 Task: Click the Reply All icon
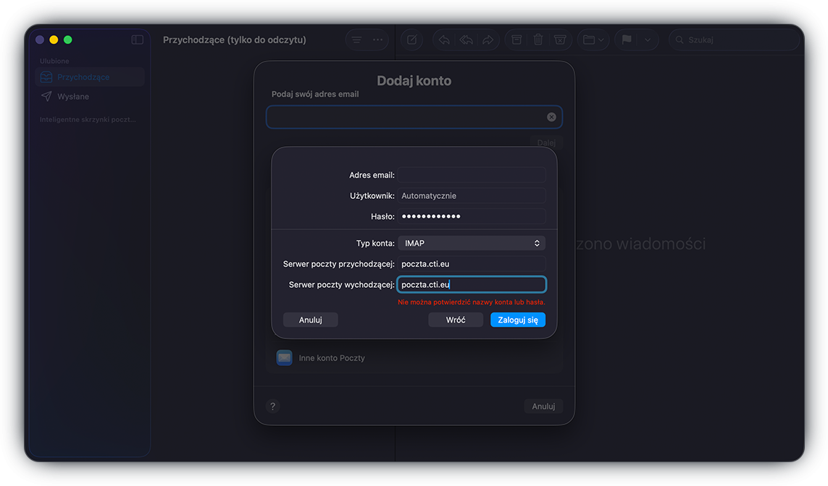click(466, 40)
